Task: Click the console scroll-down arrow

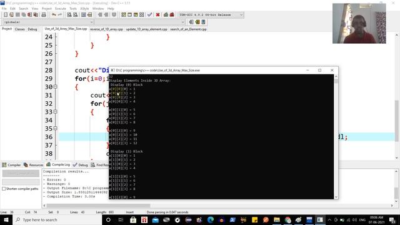Action: tap(336, 197)
